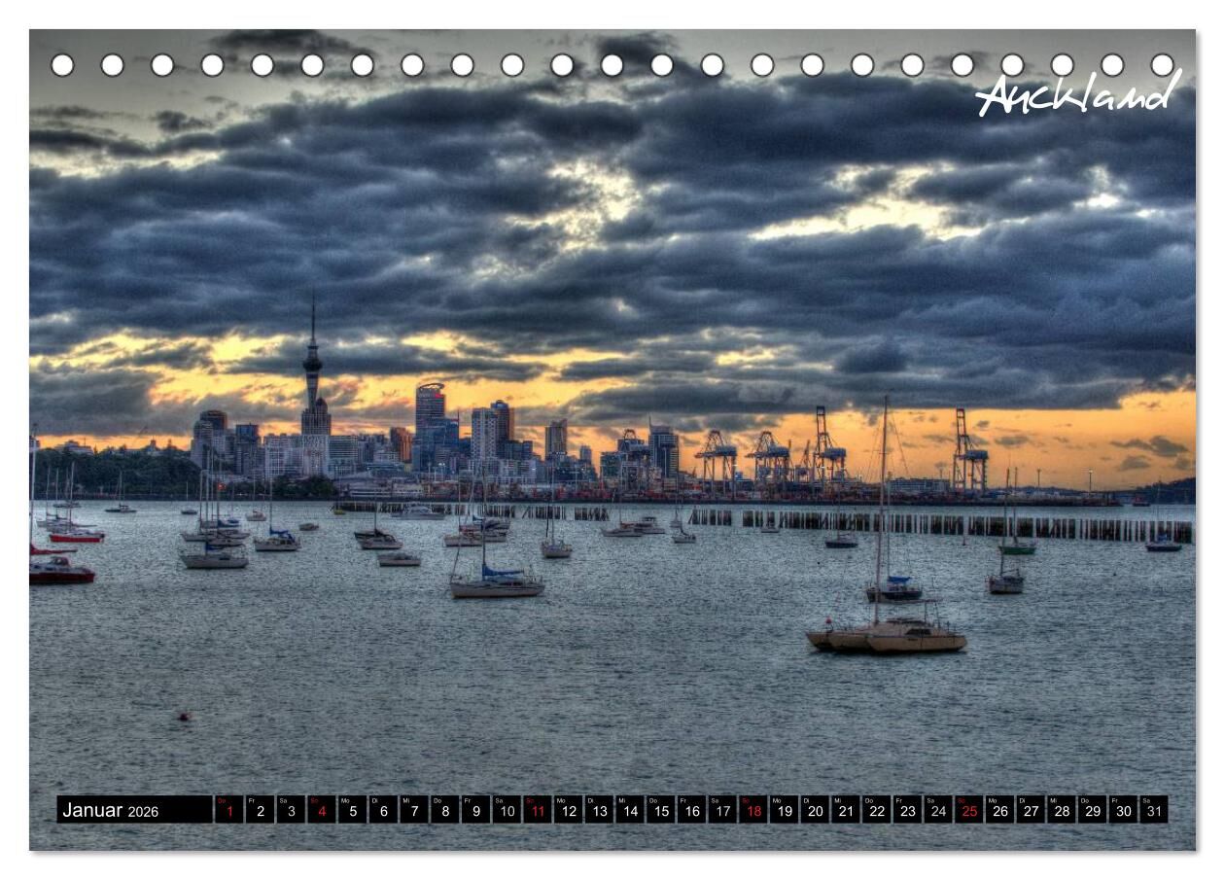Image resolution: width=1225 pixels, height=880 pixels.
Task: Click red date 25 in calendar strip
Action: (968, 810)
